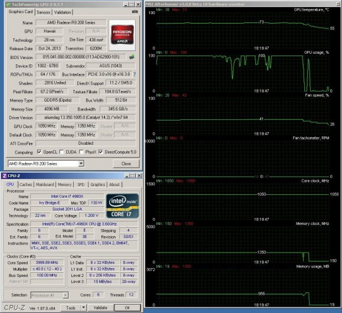Click the GPU-Z Close button
Screen dimensions: 342x313
click(126, 164)
